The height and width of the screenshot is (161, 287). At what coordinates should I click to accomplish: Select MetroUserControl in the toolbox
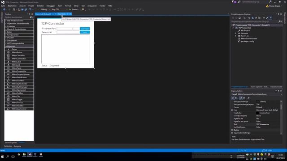click(19, 109)
